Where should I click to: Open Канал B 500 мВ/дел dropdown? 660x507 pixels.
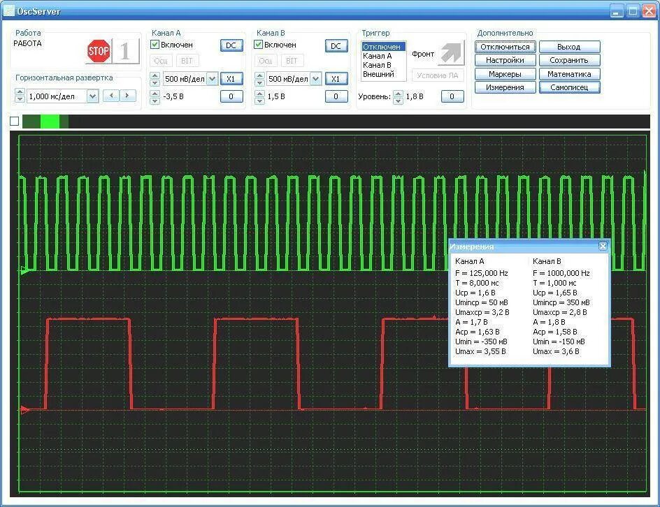pyautogui.click(x=316, y=79)
